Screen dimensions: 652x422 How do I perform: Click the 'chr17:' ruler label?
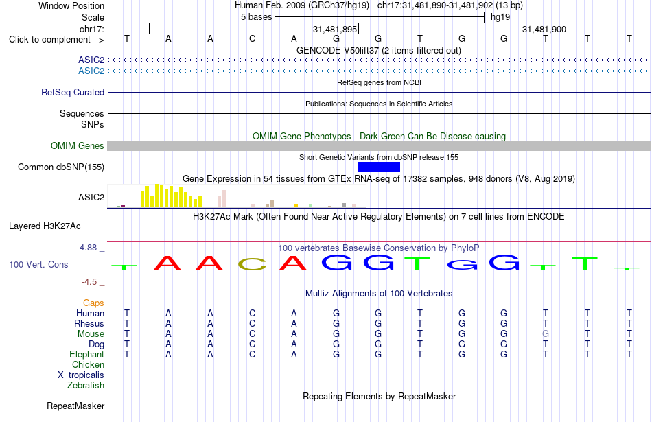click(x=92, y=29)
